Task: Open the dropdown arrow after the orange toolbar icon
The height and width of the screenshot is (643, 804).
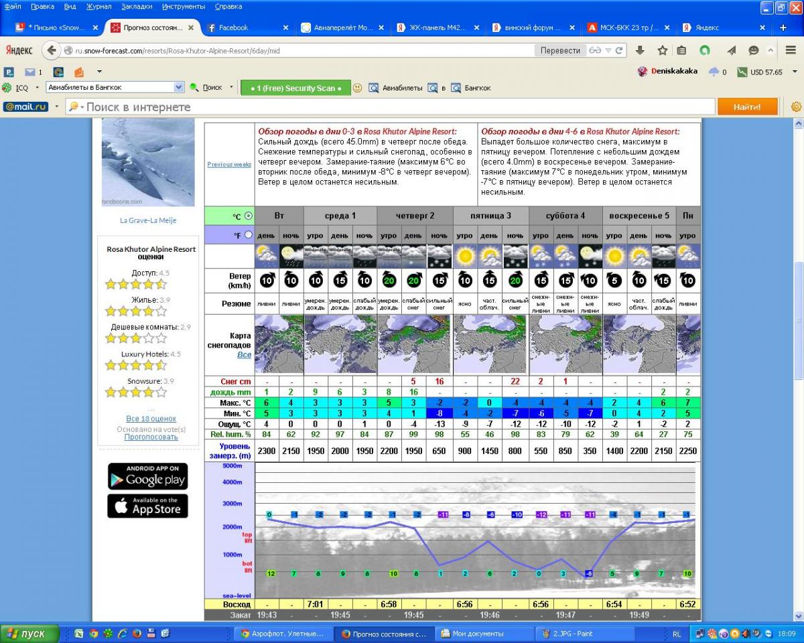Action: tap(99, 72)
